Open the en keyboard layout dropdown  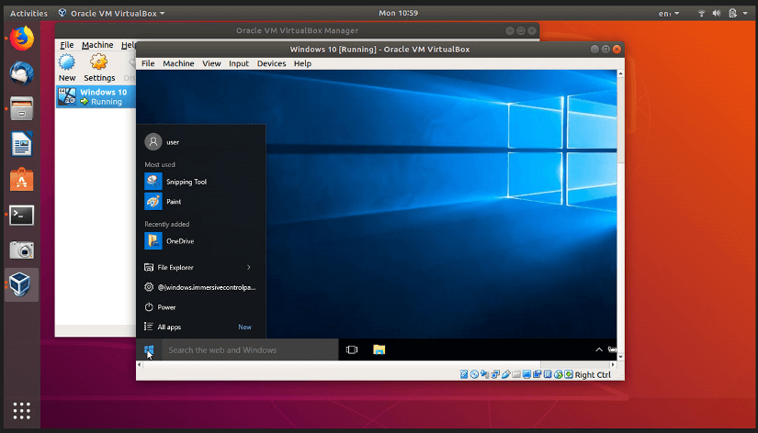(669, 14)
